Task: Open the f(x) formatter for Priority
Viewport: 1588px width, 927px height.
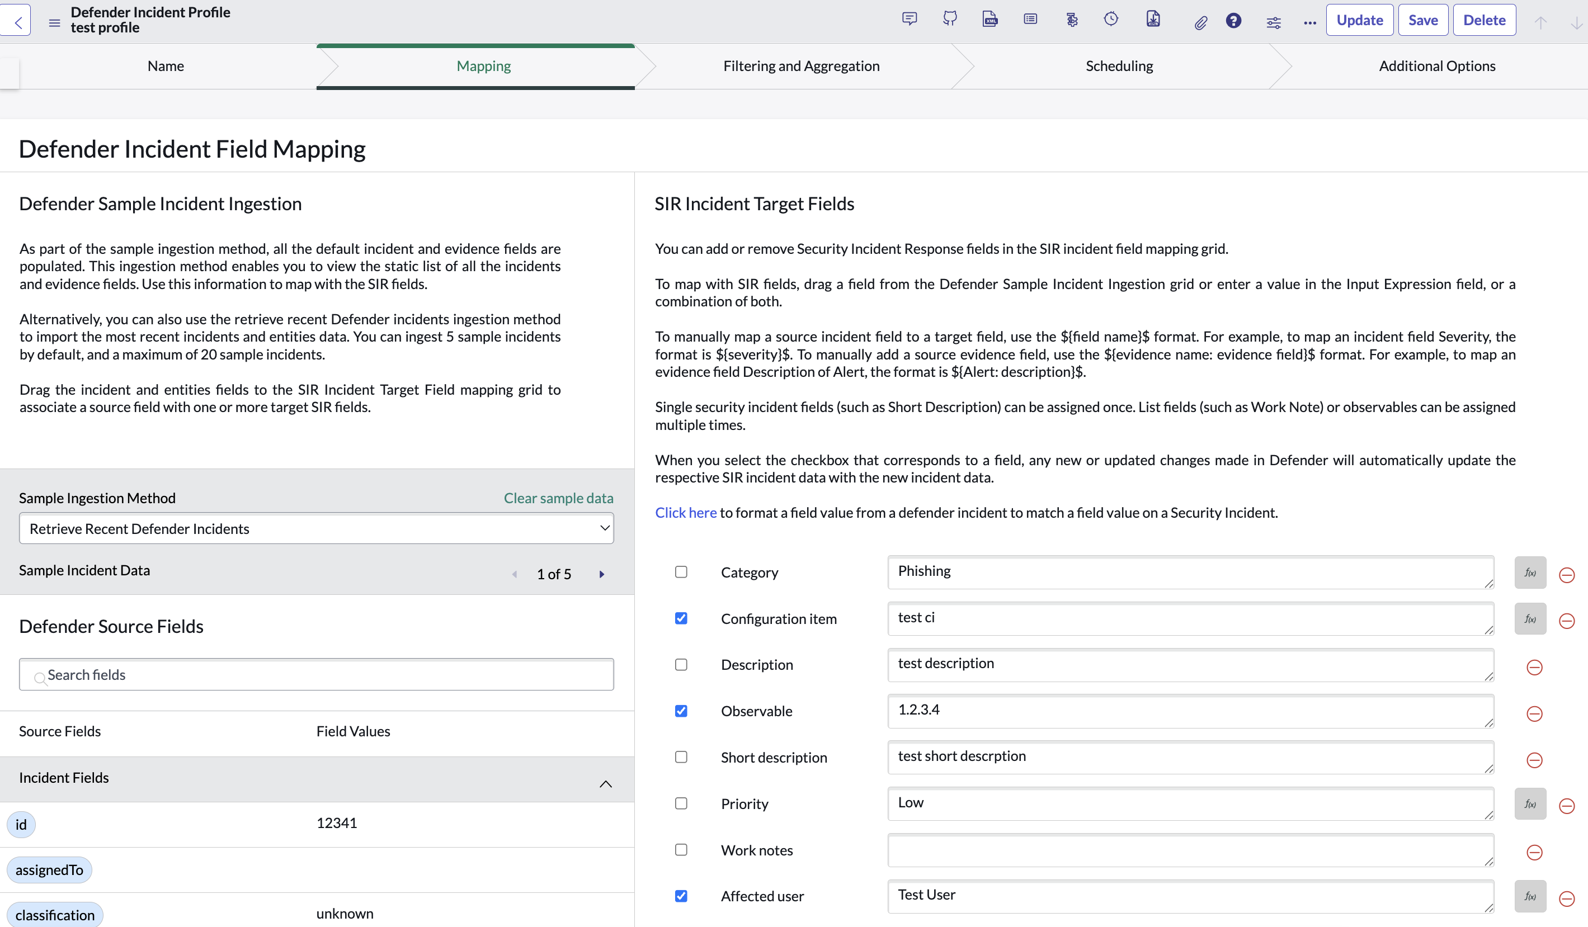Action: 1530,804
